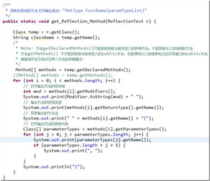210x181 pixels.
Task: Click the 'System.out.print(Modifier.toString(mod) + " ");' line
Action: [x=83, y=97]
